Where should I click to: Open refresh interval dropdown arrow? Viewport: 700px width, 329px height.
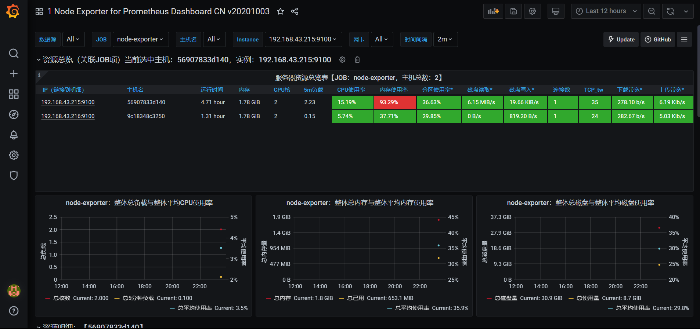click(686, 11)
